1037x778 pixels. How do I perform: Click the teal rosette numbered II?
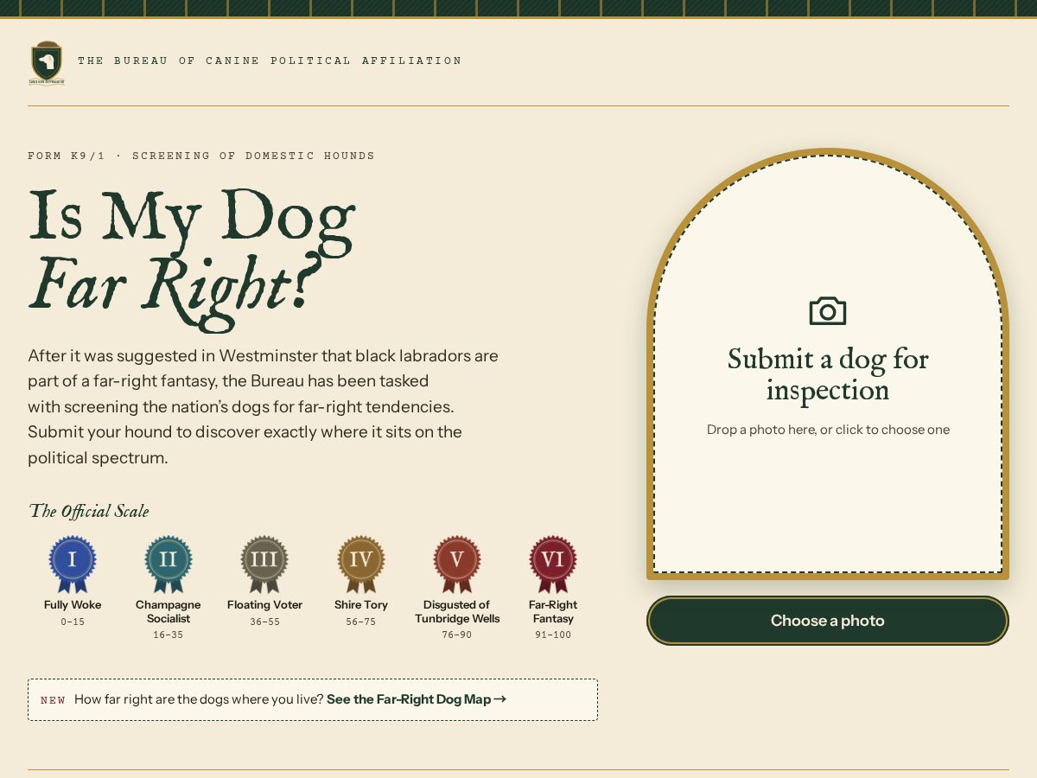(169, 564)
